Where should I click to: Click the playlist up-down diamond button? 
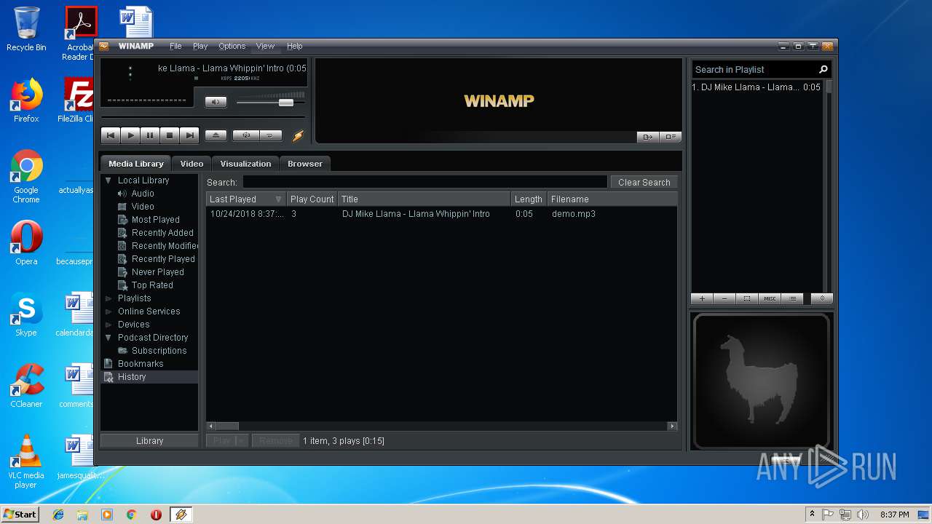(822, 298)
